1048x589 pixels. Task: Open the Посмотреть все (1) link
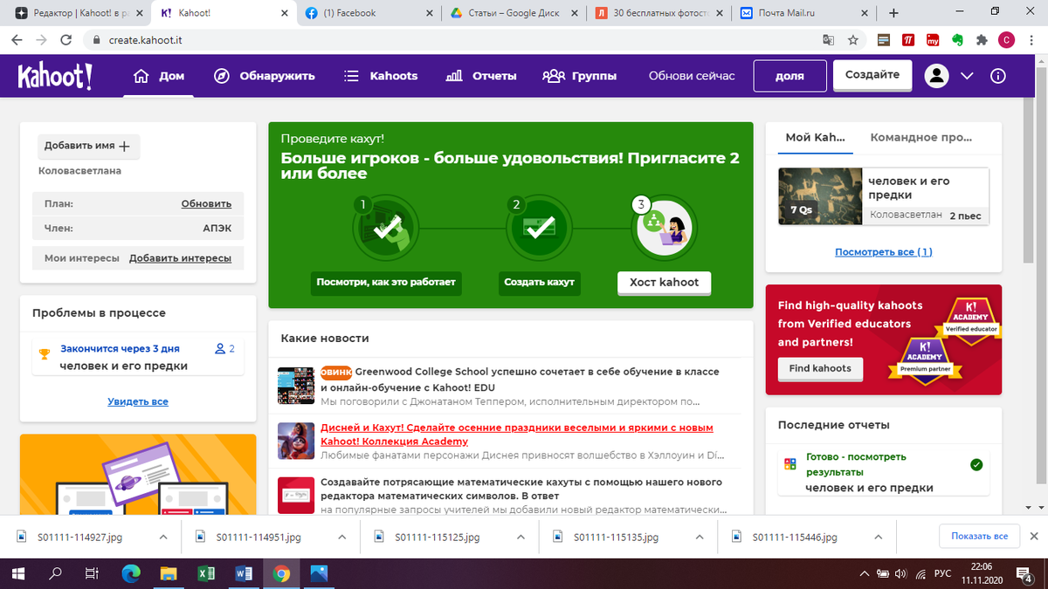883,252
